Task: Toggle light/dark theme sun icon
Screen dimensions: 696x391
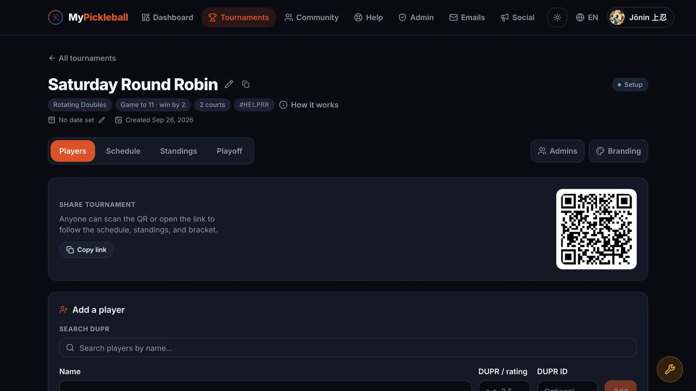Action: click(557, 17)
